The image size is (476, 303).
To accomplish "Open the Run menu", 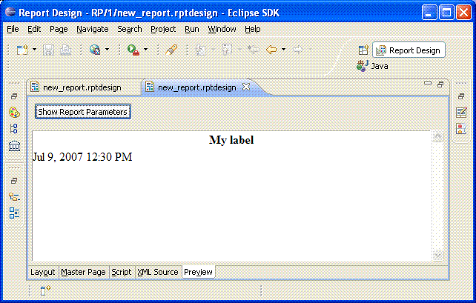I will pyautogui.click(x=192, y=29).
